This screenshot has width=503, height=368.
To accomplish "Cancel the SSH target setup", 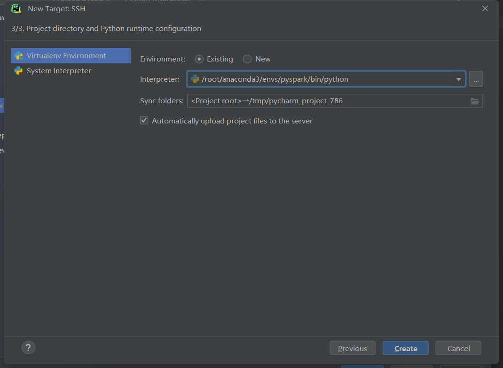I will point(458,348).
